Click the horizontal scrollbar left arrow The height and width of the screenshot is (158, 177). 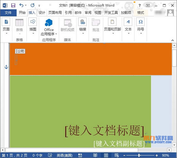2,150
